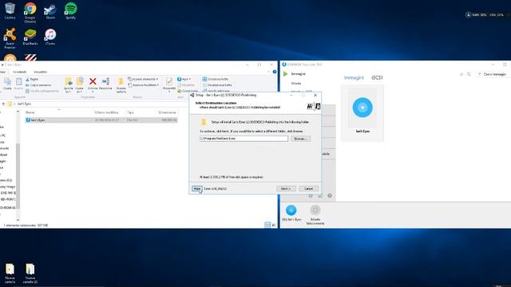511x287 pixels.
Task: Click the up arrow in Explorer address bar
Action: coord(3,104)
